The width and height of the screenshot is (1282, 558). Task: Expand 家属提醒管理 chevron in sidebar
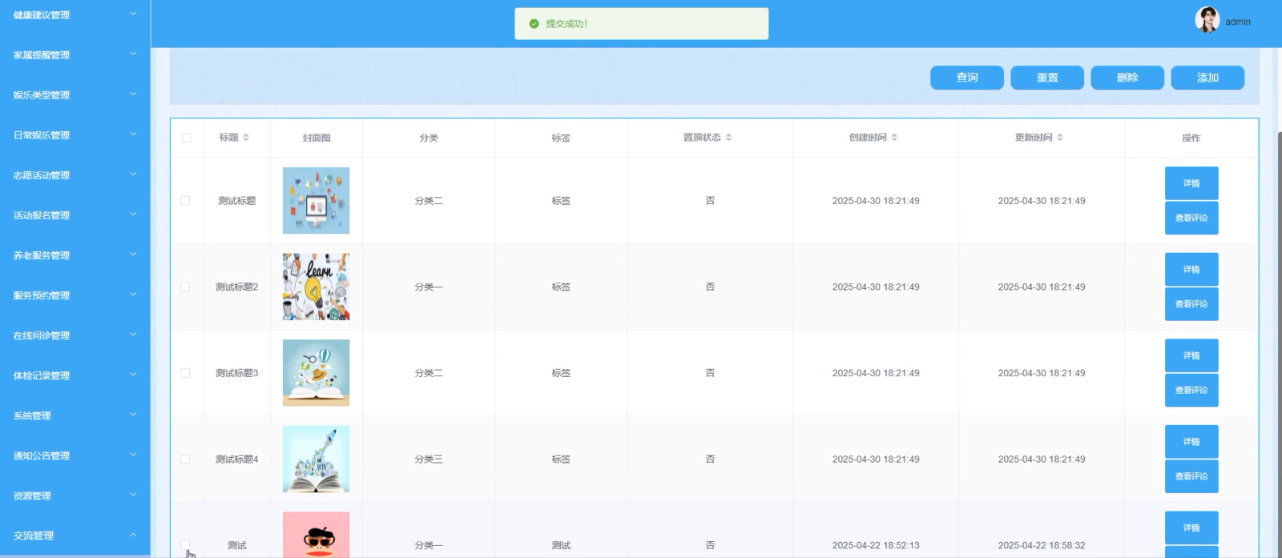pos(133,54)
